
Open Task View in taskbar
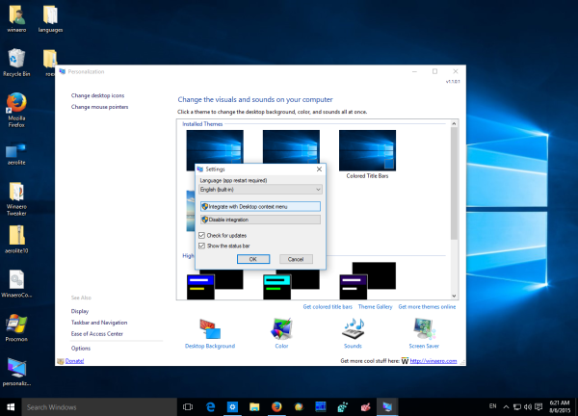[188, 407]
